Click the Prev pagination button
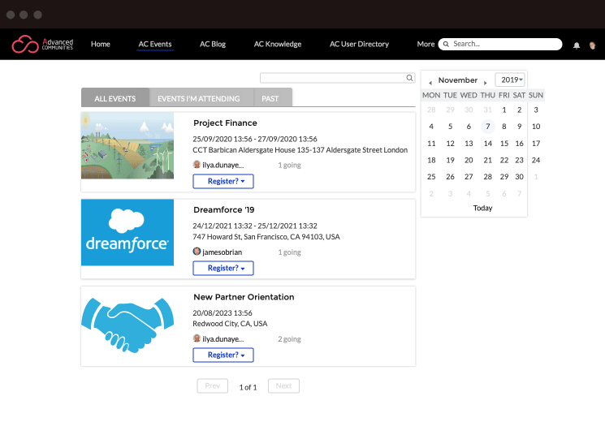The height and width of the screenshot is (435, 605). click(212, 385)
